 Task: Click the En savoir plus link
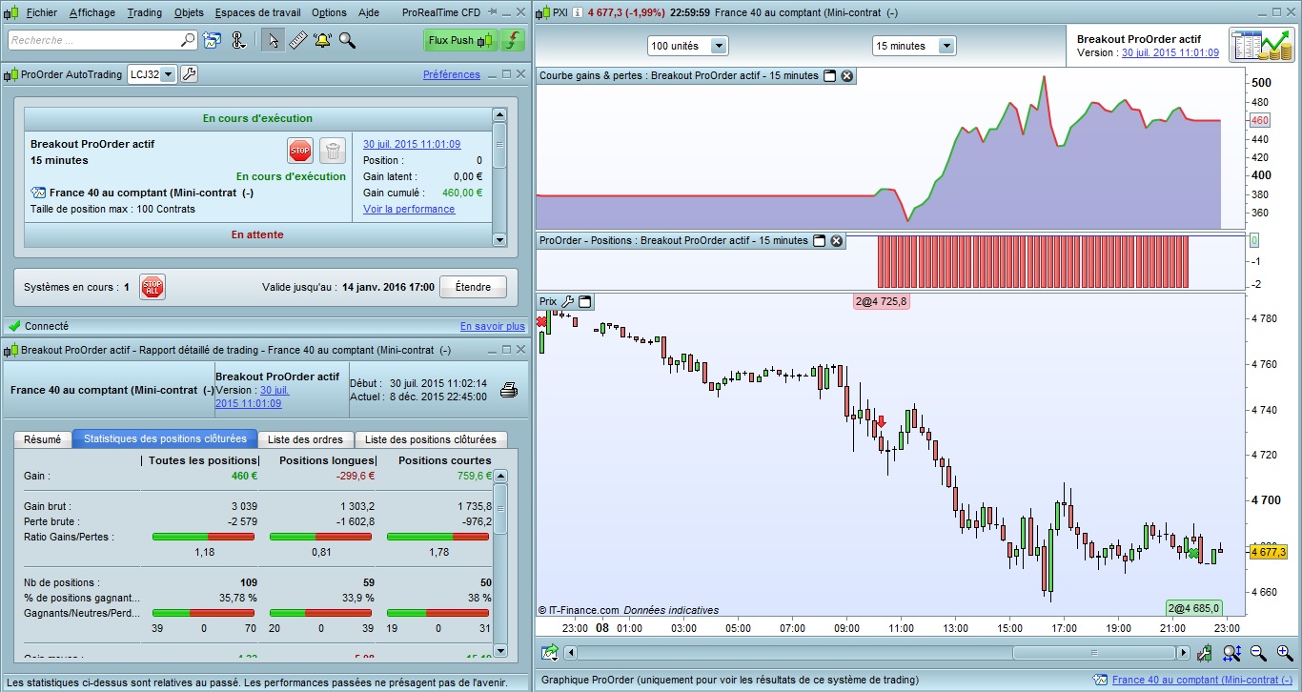pos(493,326)
